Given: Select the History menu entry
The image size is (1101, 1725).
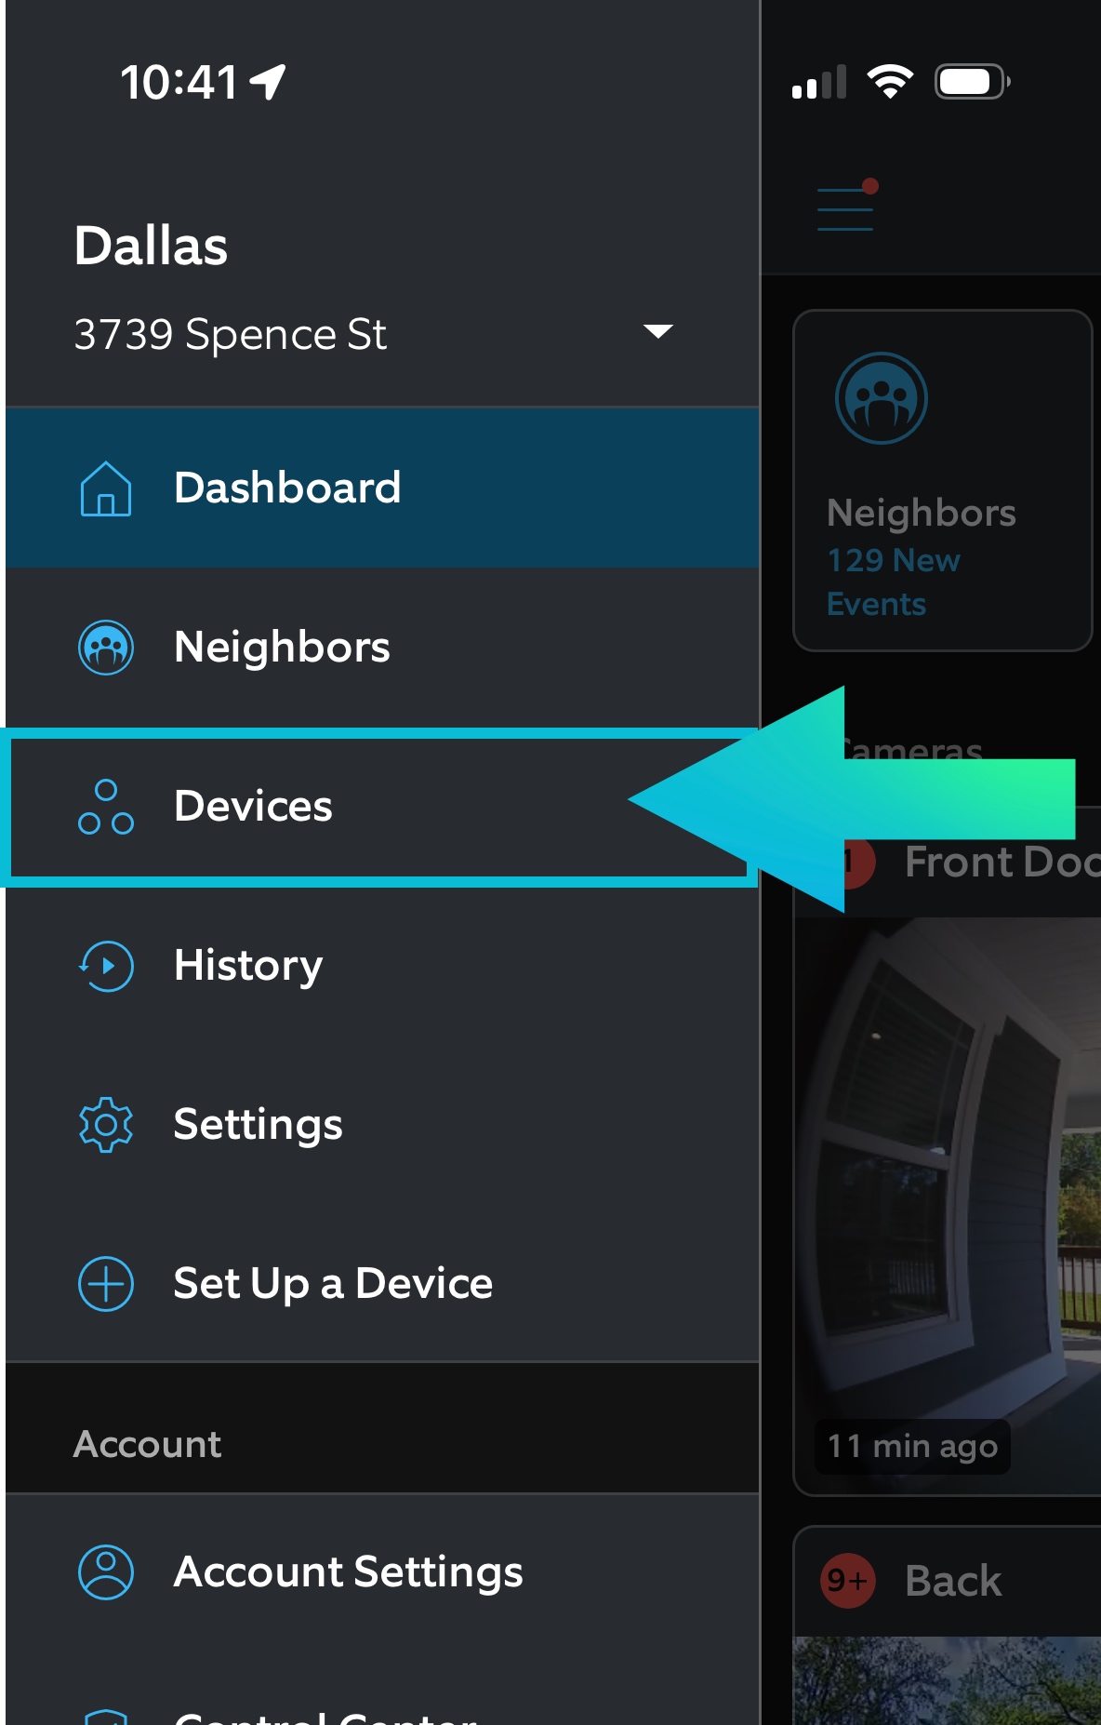Looking at the screenshot, I should pos(382,966).
